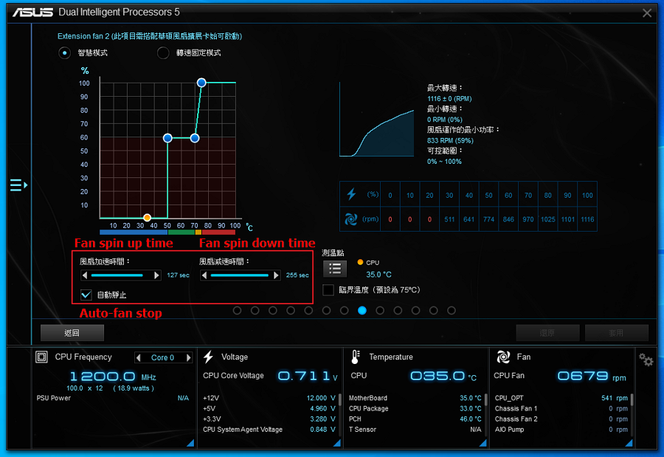Increase fan spin up time arrow
This screenshot has width=664, height=457.
pyautogui.click(x=156, y=275)
